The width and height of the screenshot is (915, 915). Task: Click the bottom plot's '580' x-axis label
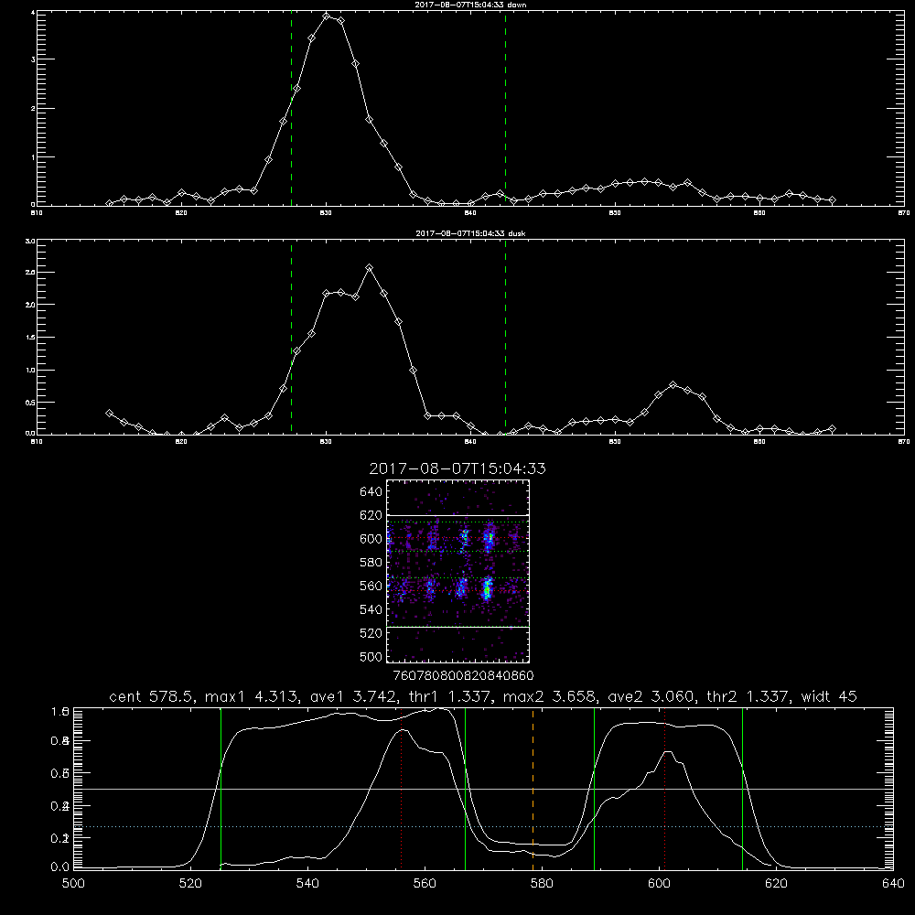(542, 884)
